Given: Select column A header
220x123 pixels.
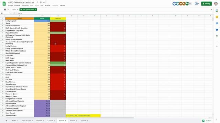Looking at the screenshot, I should (20, 16).
